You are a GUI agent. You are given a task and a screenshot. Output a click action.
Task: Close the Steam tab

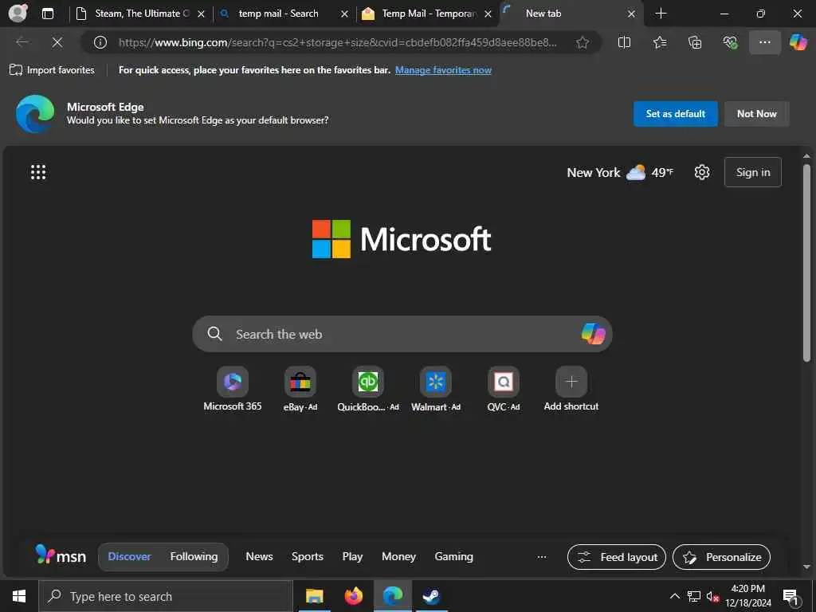pos(201,14)
